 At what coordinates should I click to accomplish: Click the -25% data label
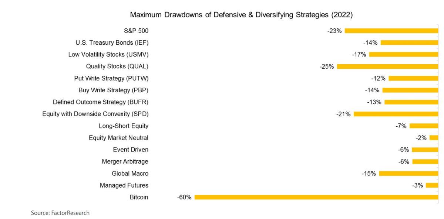pyautogui.click(x=327, y=66)
